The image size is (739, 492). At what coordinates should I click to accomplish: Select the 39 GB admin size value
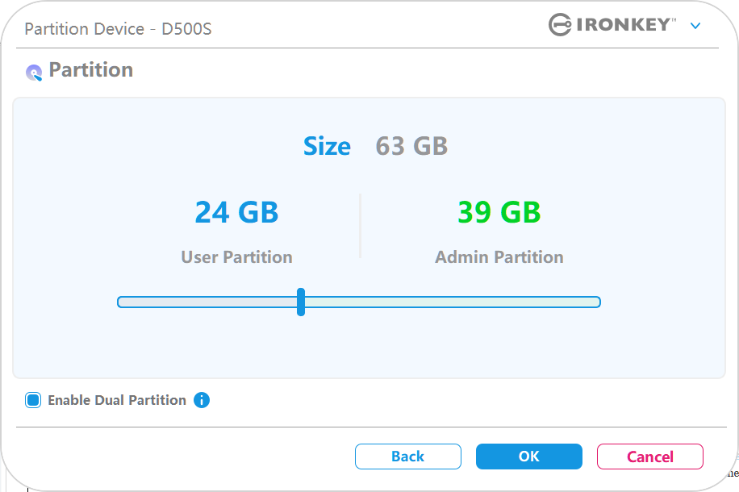(x=499, y=212)
